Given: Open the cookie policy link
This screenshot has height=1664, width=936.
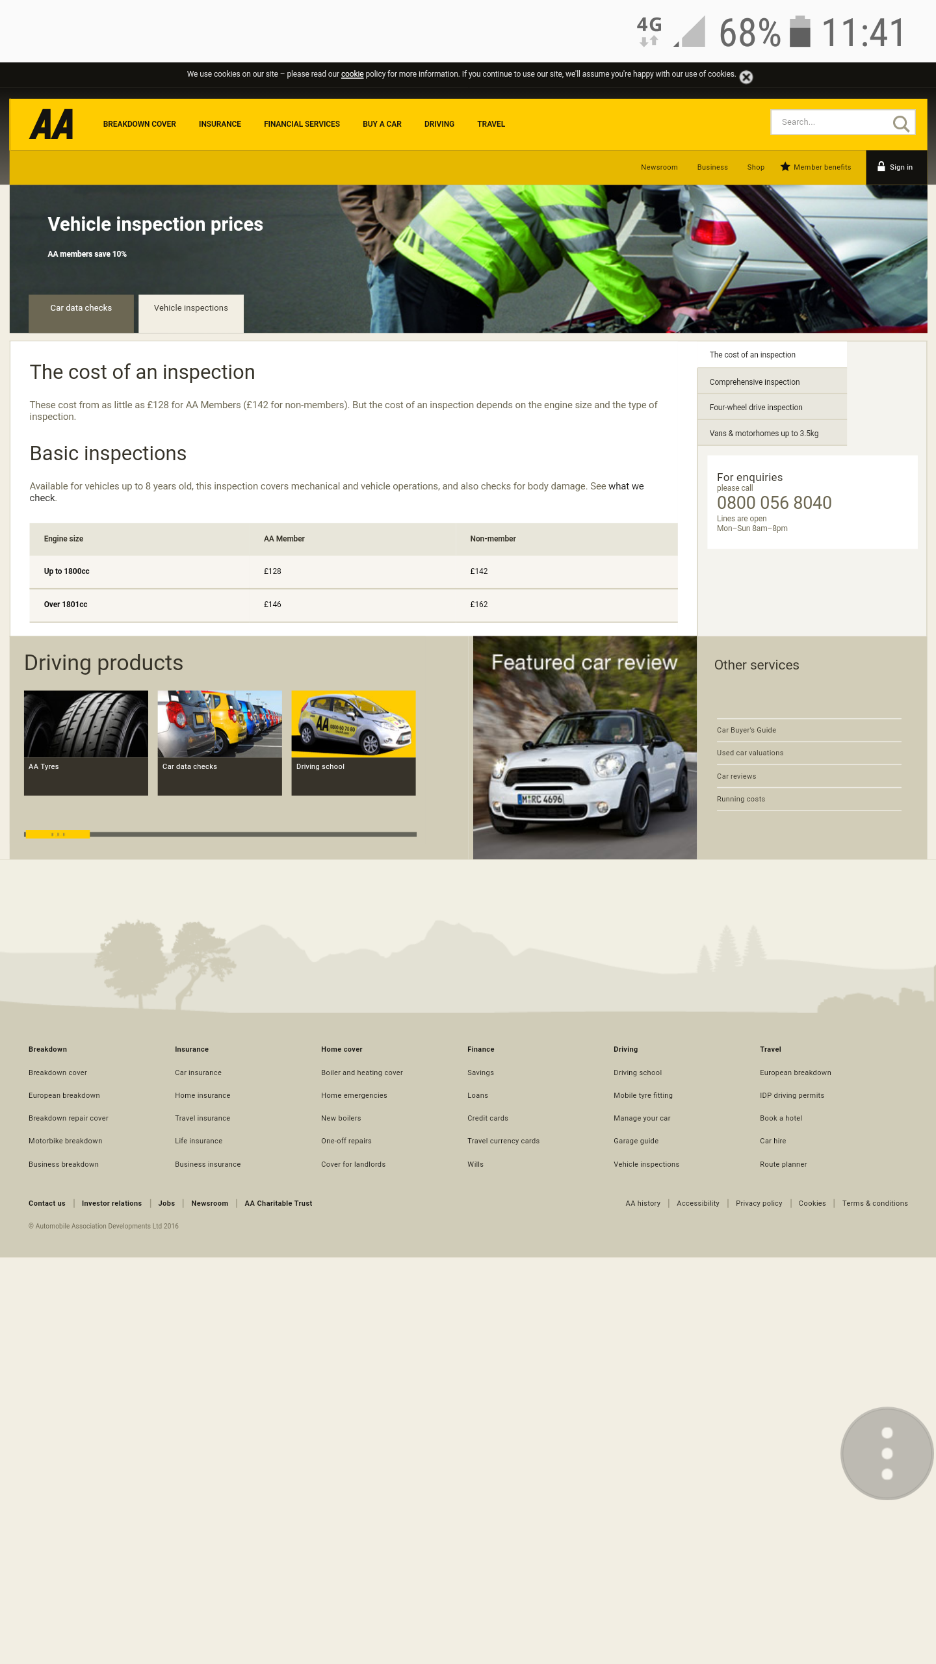Looking at the screenshot, I should click(x=352, y=74).
